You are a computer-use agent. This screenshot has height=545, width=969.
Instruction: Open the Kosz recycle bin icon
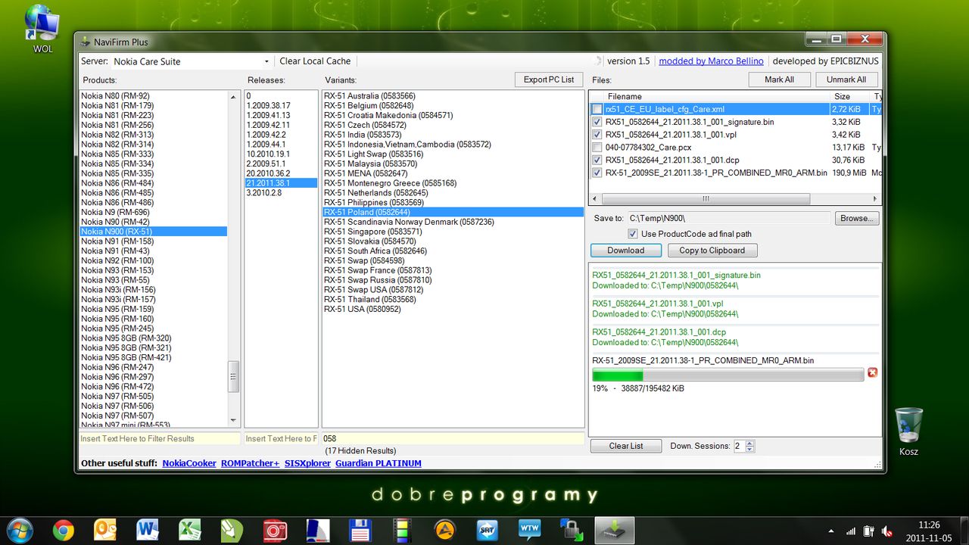pyautogui.click(x=908, y=431)
